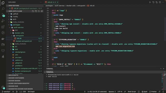Image resolution: width=166 pixels, height=93 pixels.
Task: Open the Run and Debug view
Action: [x=3, y=21]
